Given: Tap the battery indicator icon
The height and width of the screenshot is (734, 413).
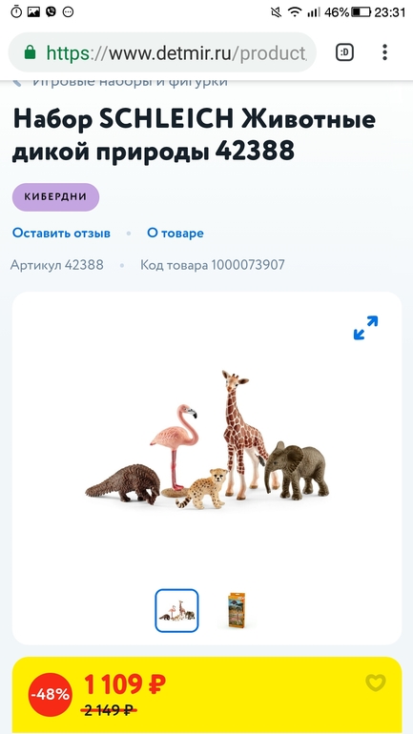Looking at the screenshot, I should 361,12.
